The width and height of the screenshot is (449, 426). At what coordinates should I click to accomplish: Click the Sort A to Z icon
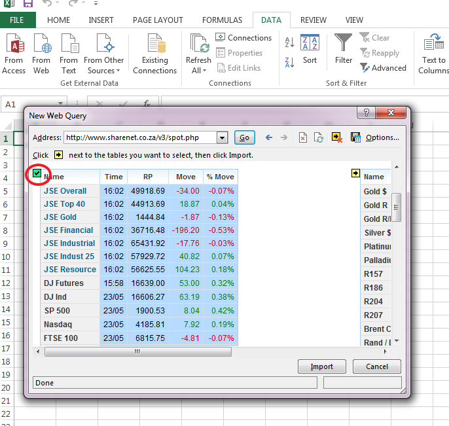coord(289,42)
